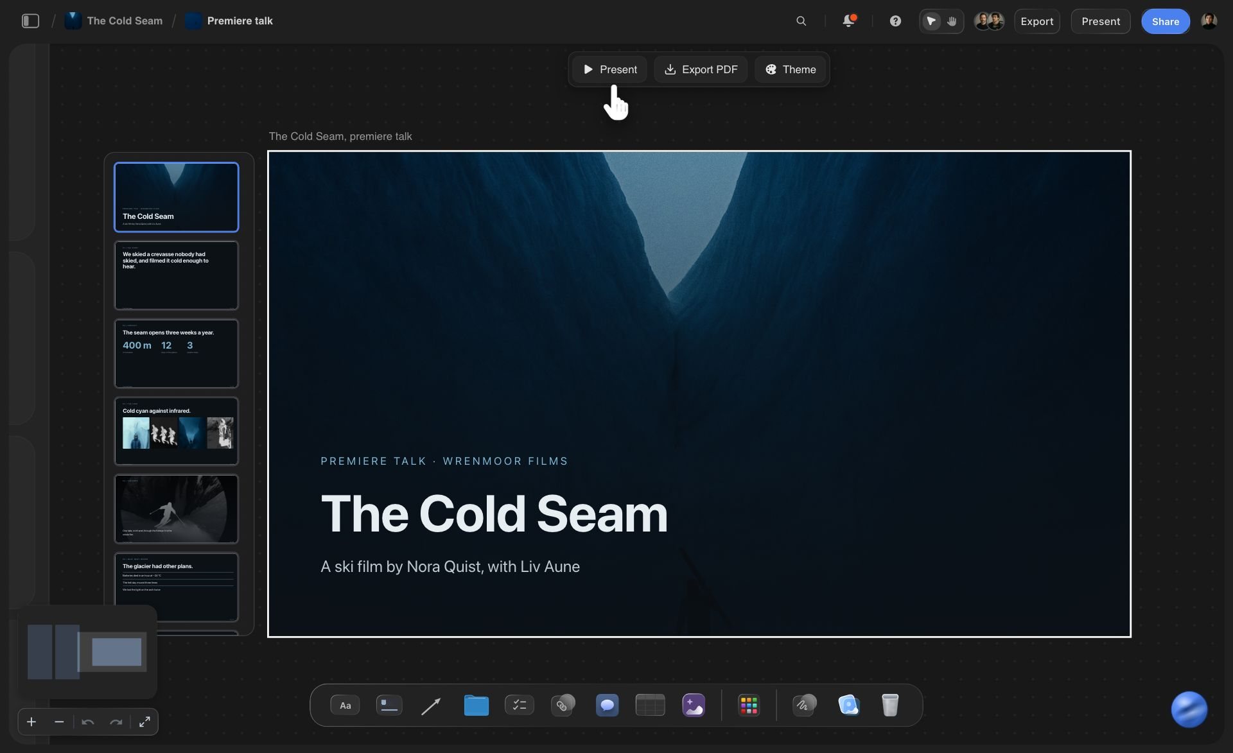This screenshot has height=753, width=1233.
Task: Click the top bar Present button
Action: (1100, 21)
